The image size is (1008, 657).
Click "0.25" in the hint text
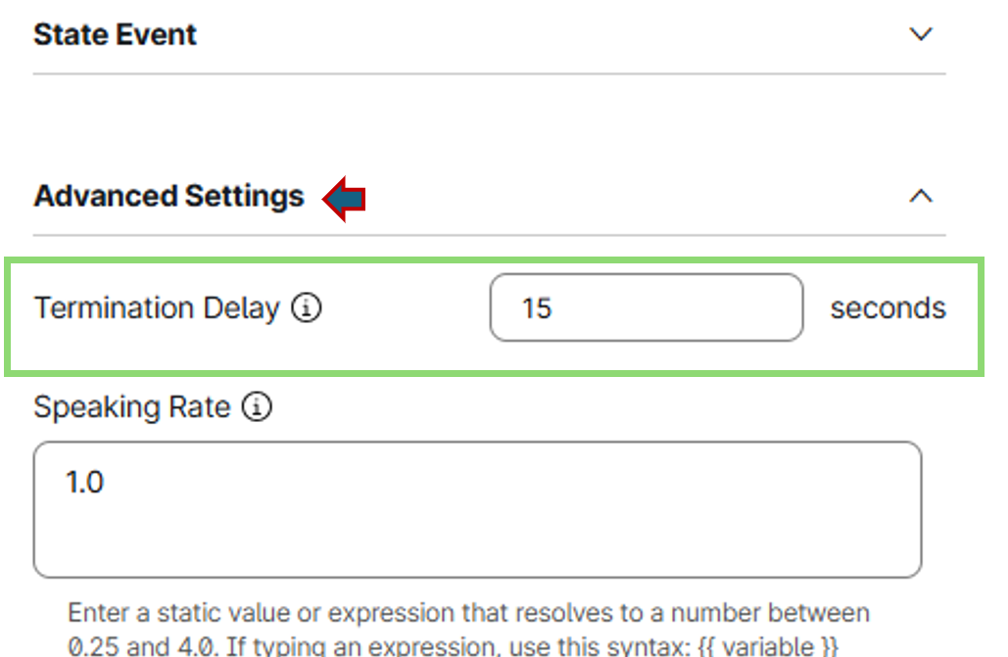coord(89,646)
